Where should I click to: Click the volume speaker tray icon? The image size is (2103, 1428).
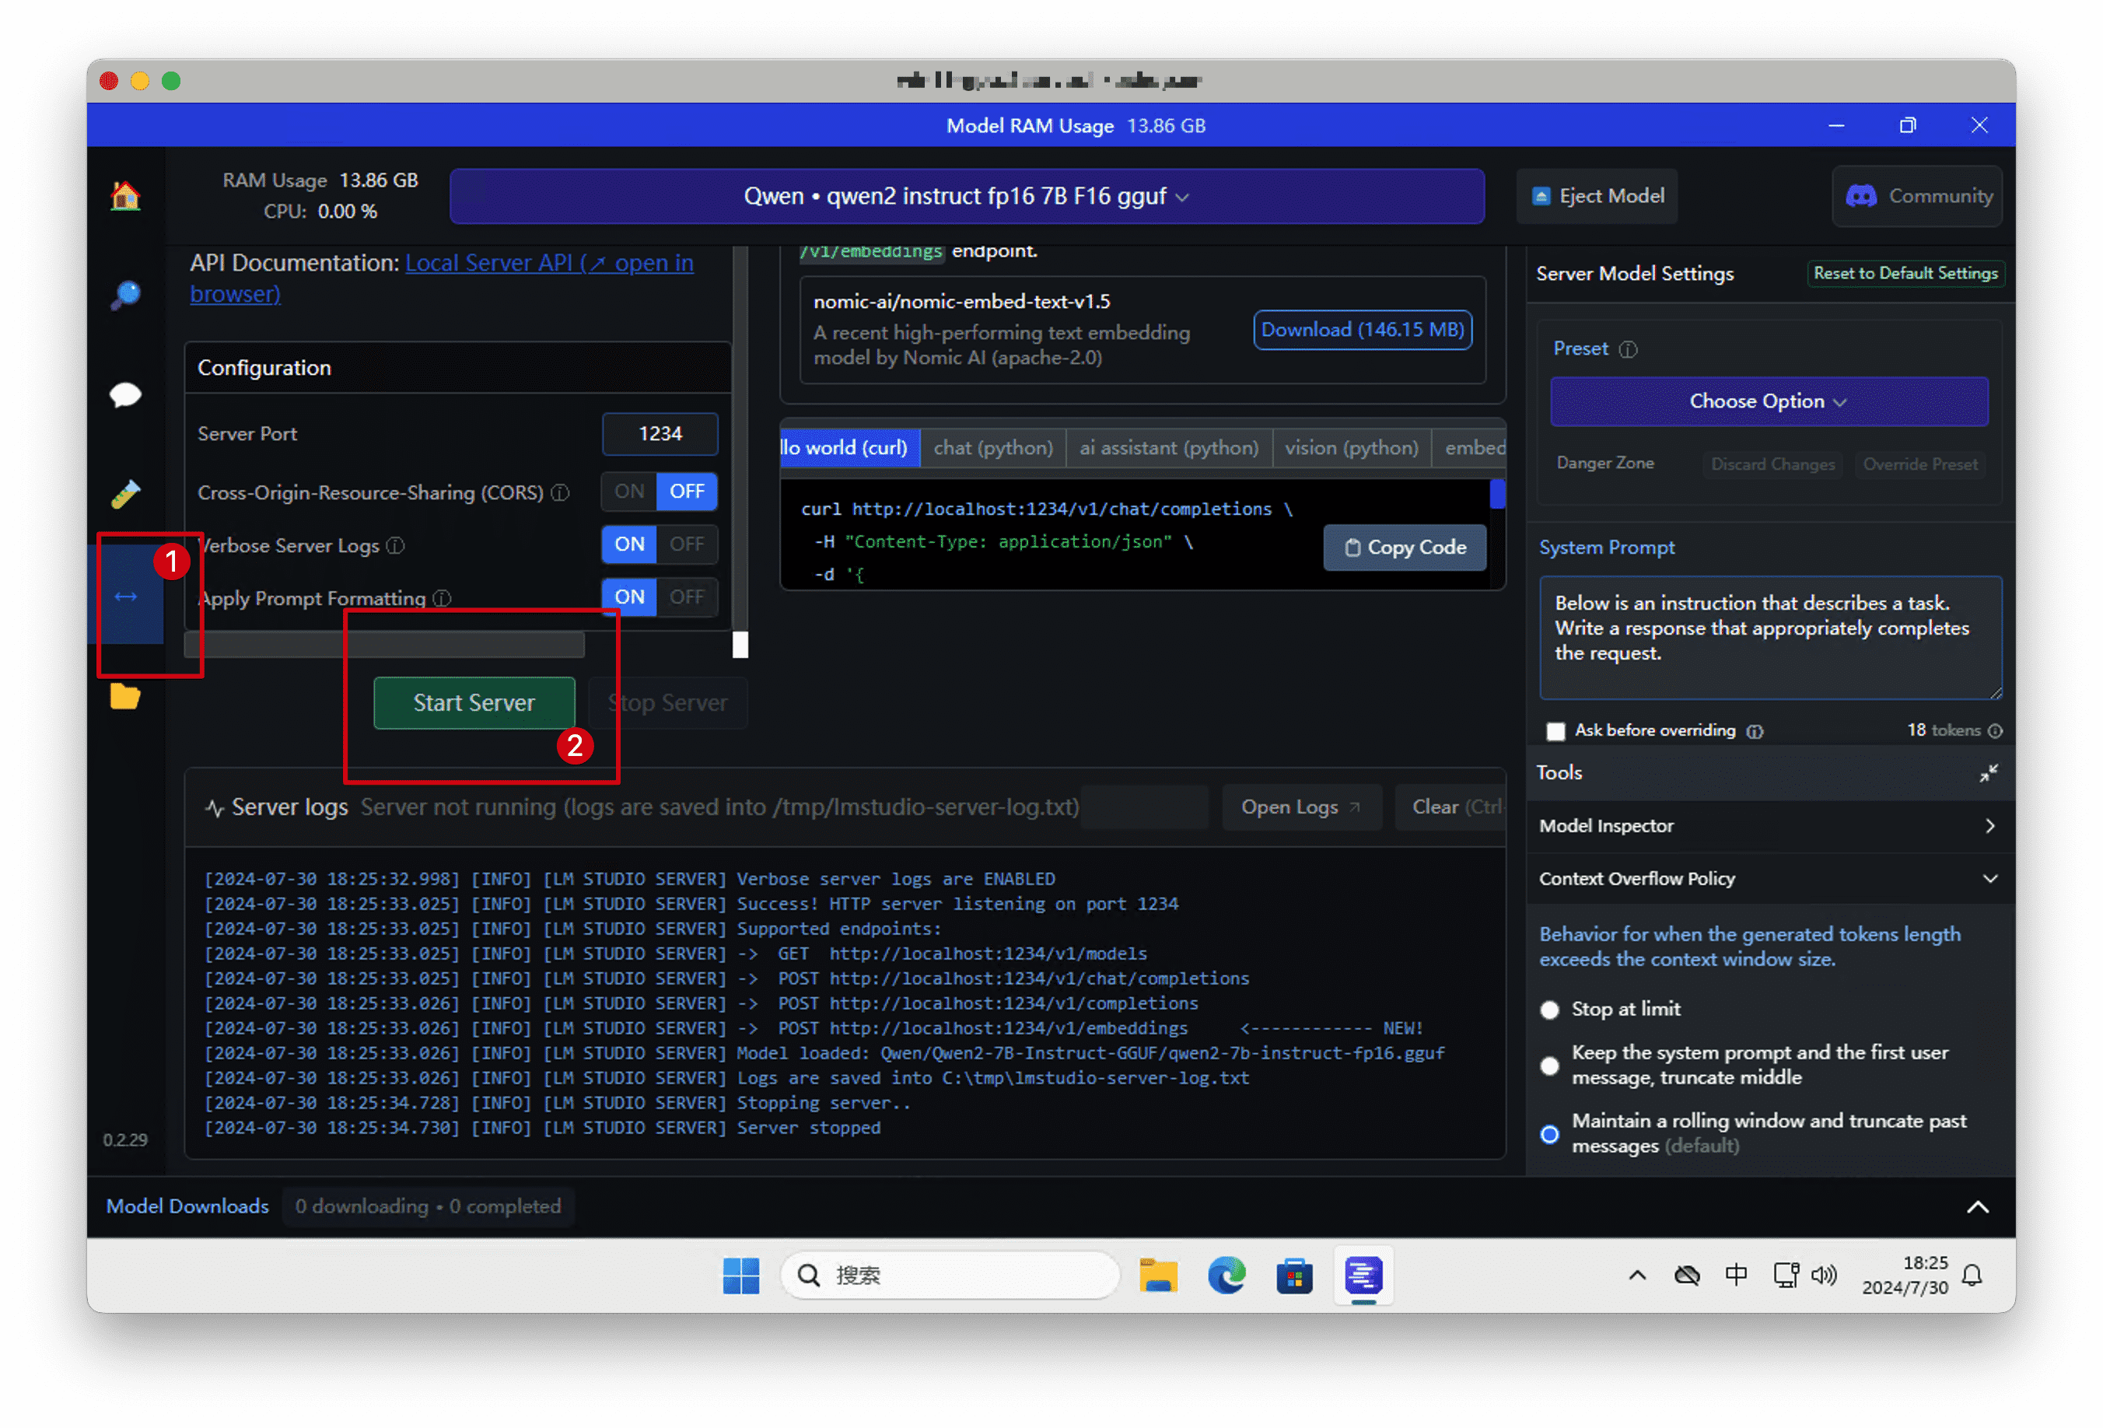click(1825, 1275)
